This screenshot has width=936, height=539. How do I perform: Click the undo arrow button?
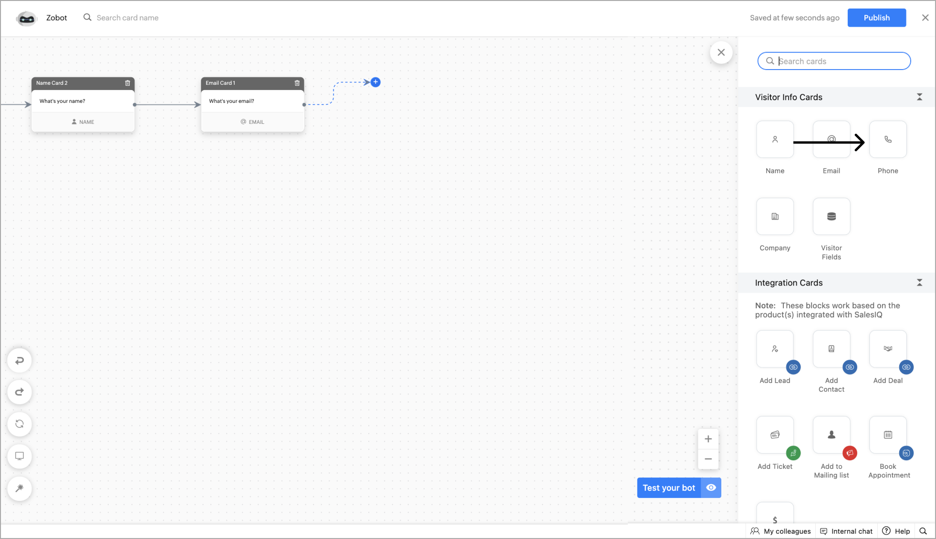pos(20,361)
